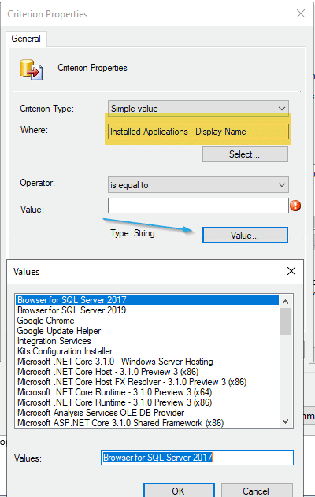Select Google Chrome in the list
This screenshot has width=315, height=497.
point(147,321)
